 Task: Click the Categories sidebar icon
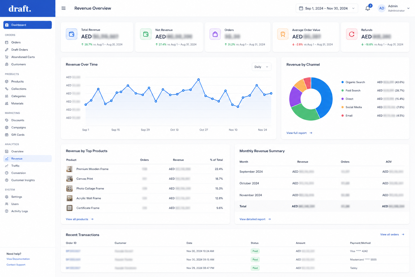pos(7,96)
